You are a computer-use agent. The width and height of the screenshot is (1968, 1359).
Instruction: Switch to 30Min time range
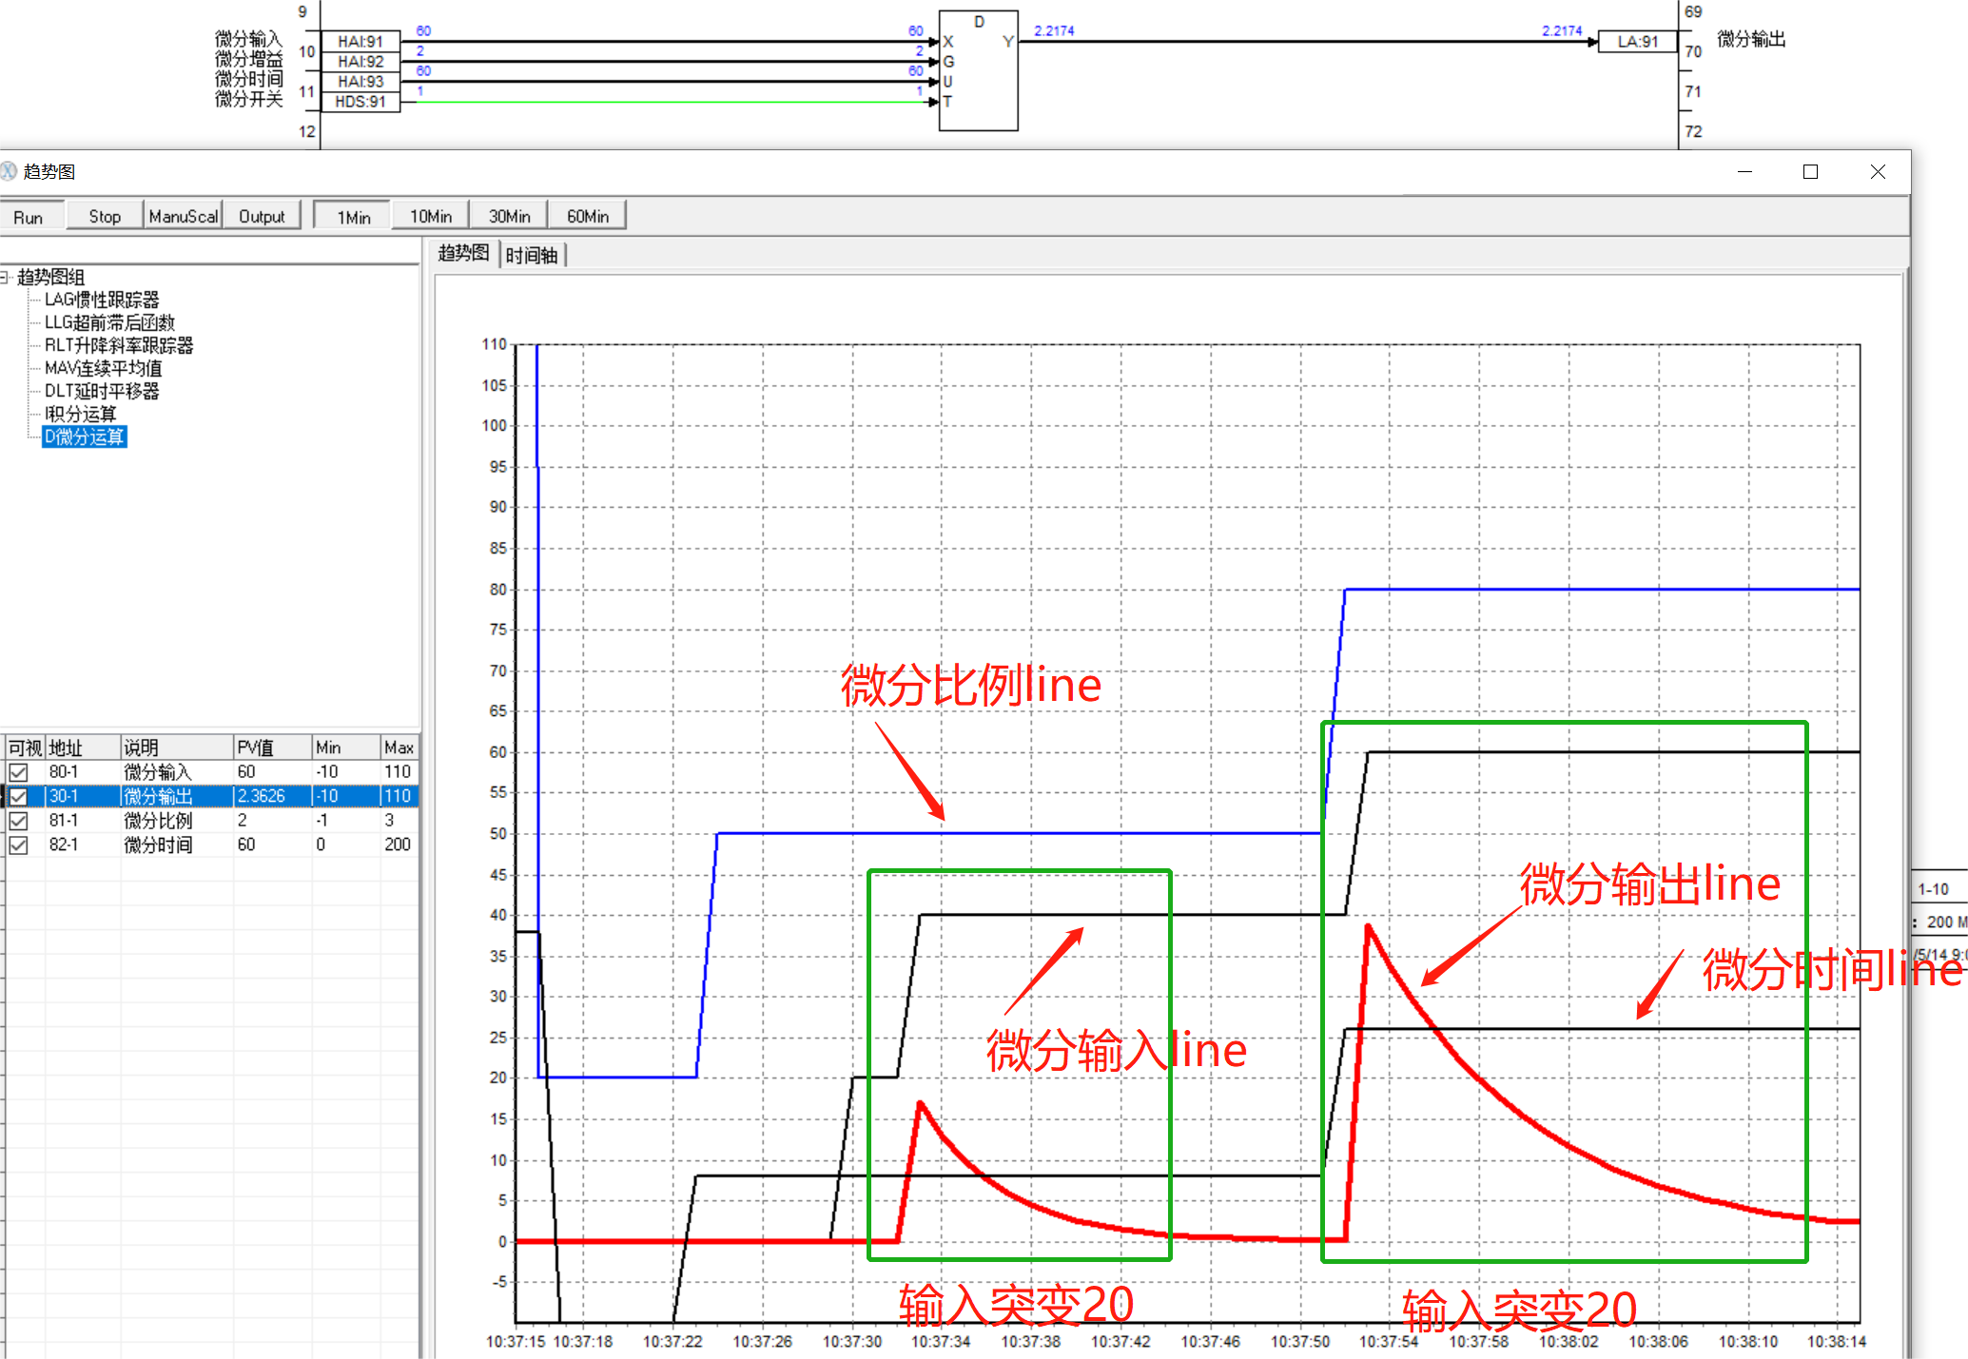point(509,217)
